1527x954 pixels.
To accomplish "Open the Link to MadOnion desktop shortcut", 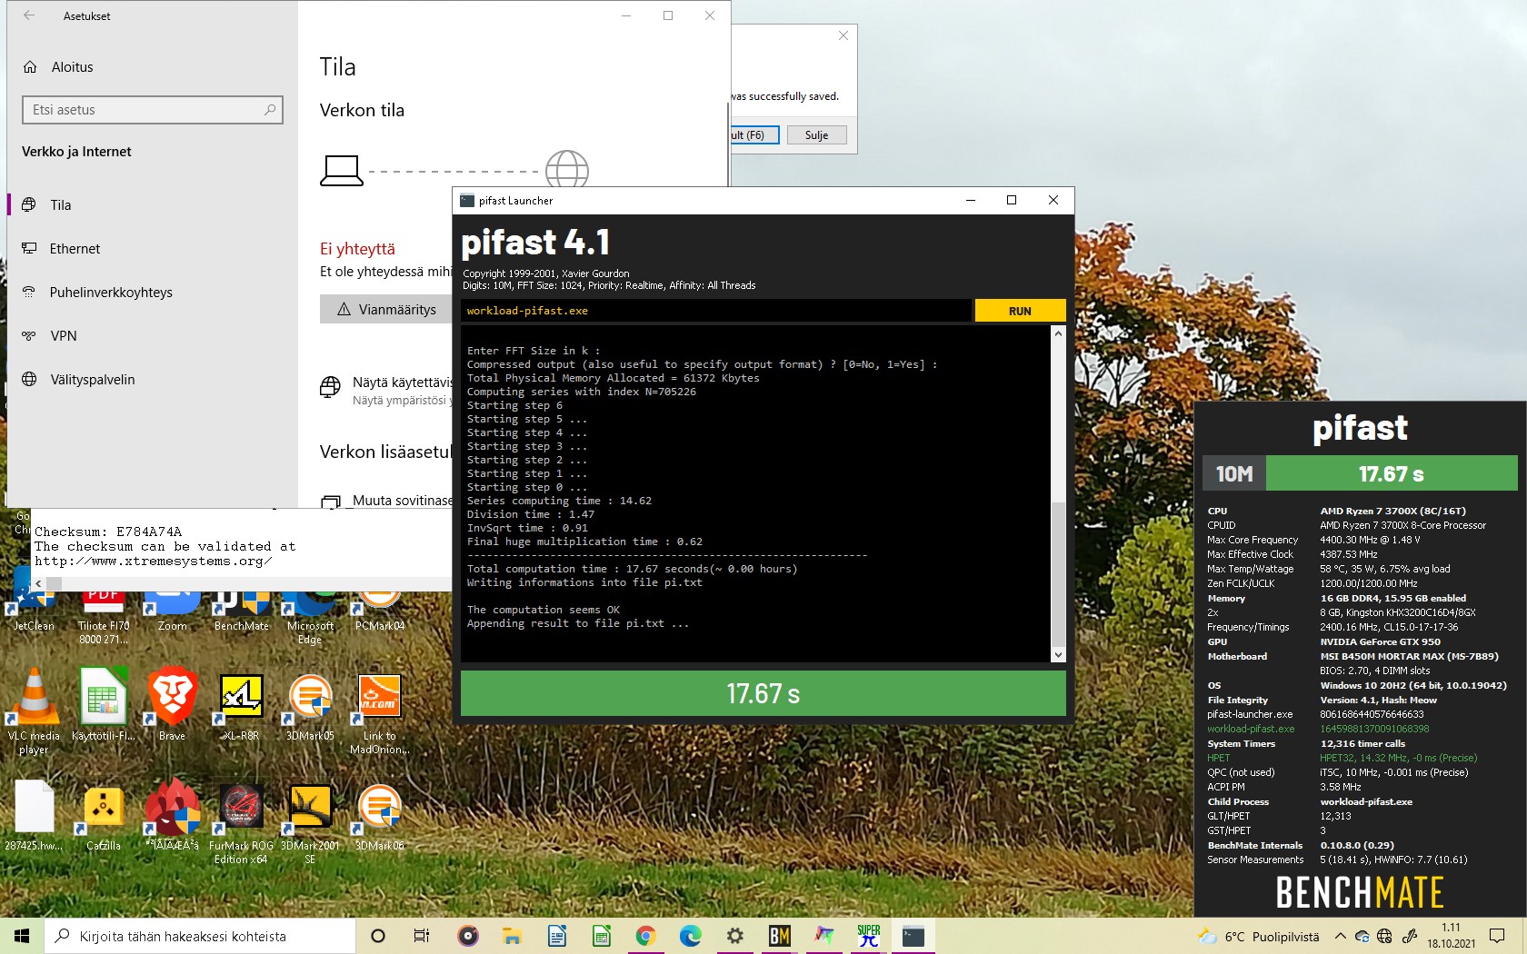I will pyautogui.click(x=380, y=713).
